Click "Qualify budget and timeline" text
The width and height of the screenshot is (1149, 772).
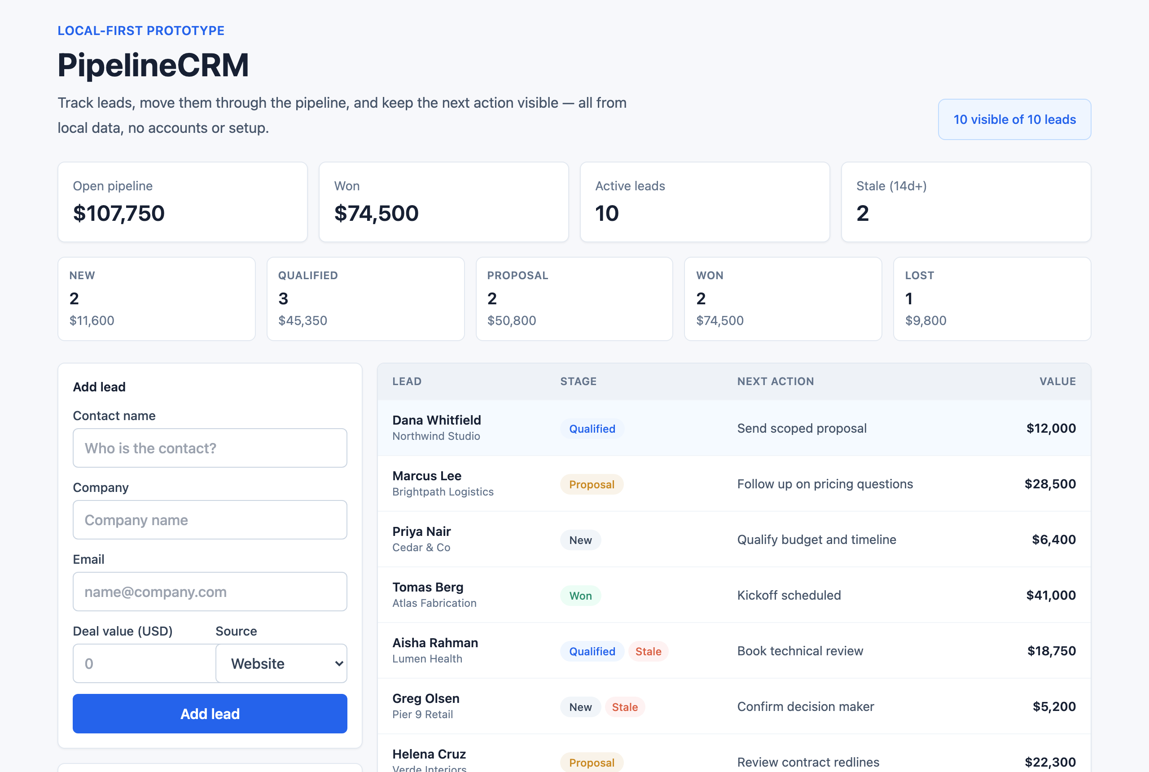[817, 540]
